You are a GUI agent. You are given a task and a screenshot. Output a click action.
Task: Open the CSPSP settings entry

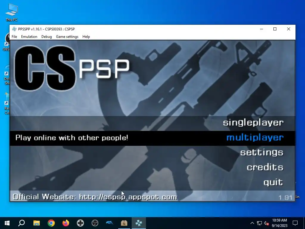[262, 153]
